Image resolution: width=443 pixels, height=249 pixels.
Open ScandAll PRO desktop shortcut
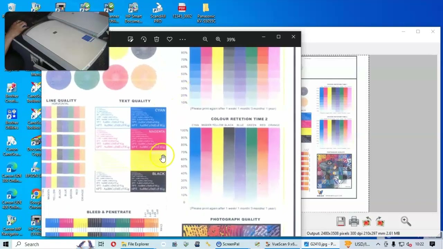158,13
